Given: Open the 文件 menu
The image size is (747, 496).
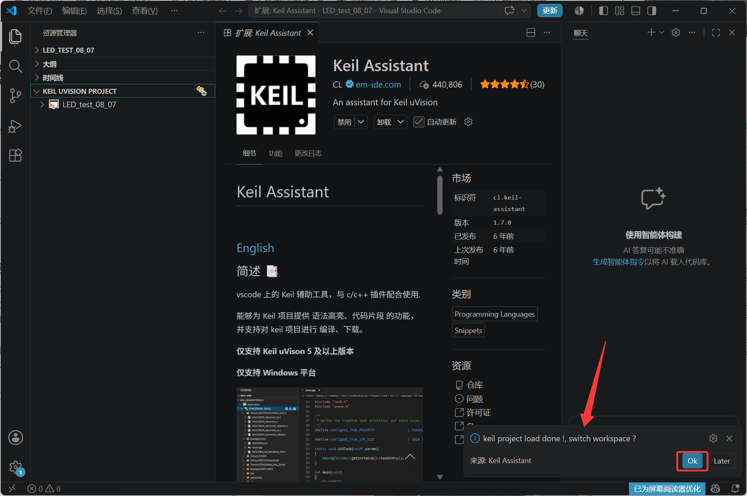Looking at the screenshot, I should point(39,11).
